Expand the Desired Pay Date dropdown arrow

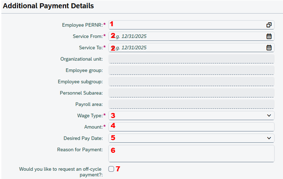pyautogui.click(x=269, y=138)
